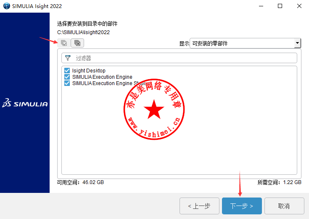Click the 选择要安装到目录中的部件 heading
The image size is (309, 219).
87,24
